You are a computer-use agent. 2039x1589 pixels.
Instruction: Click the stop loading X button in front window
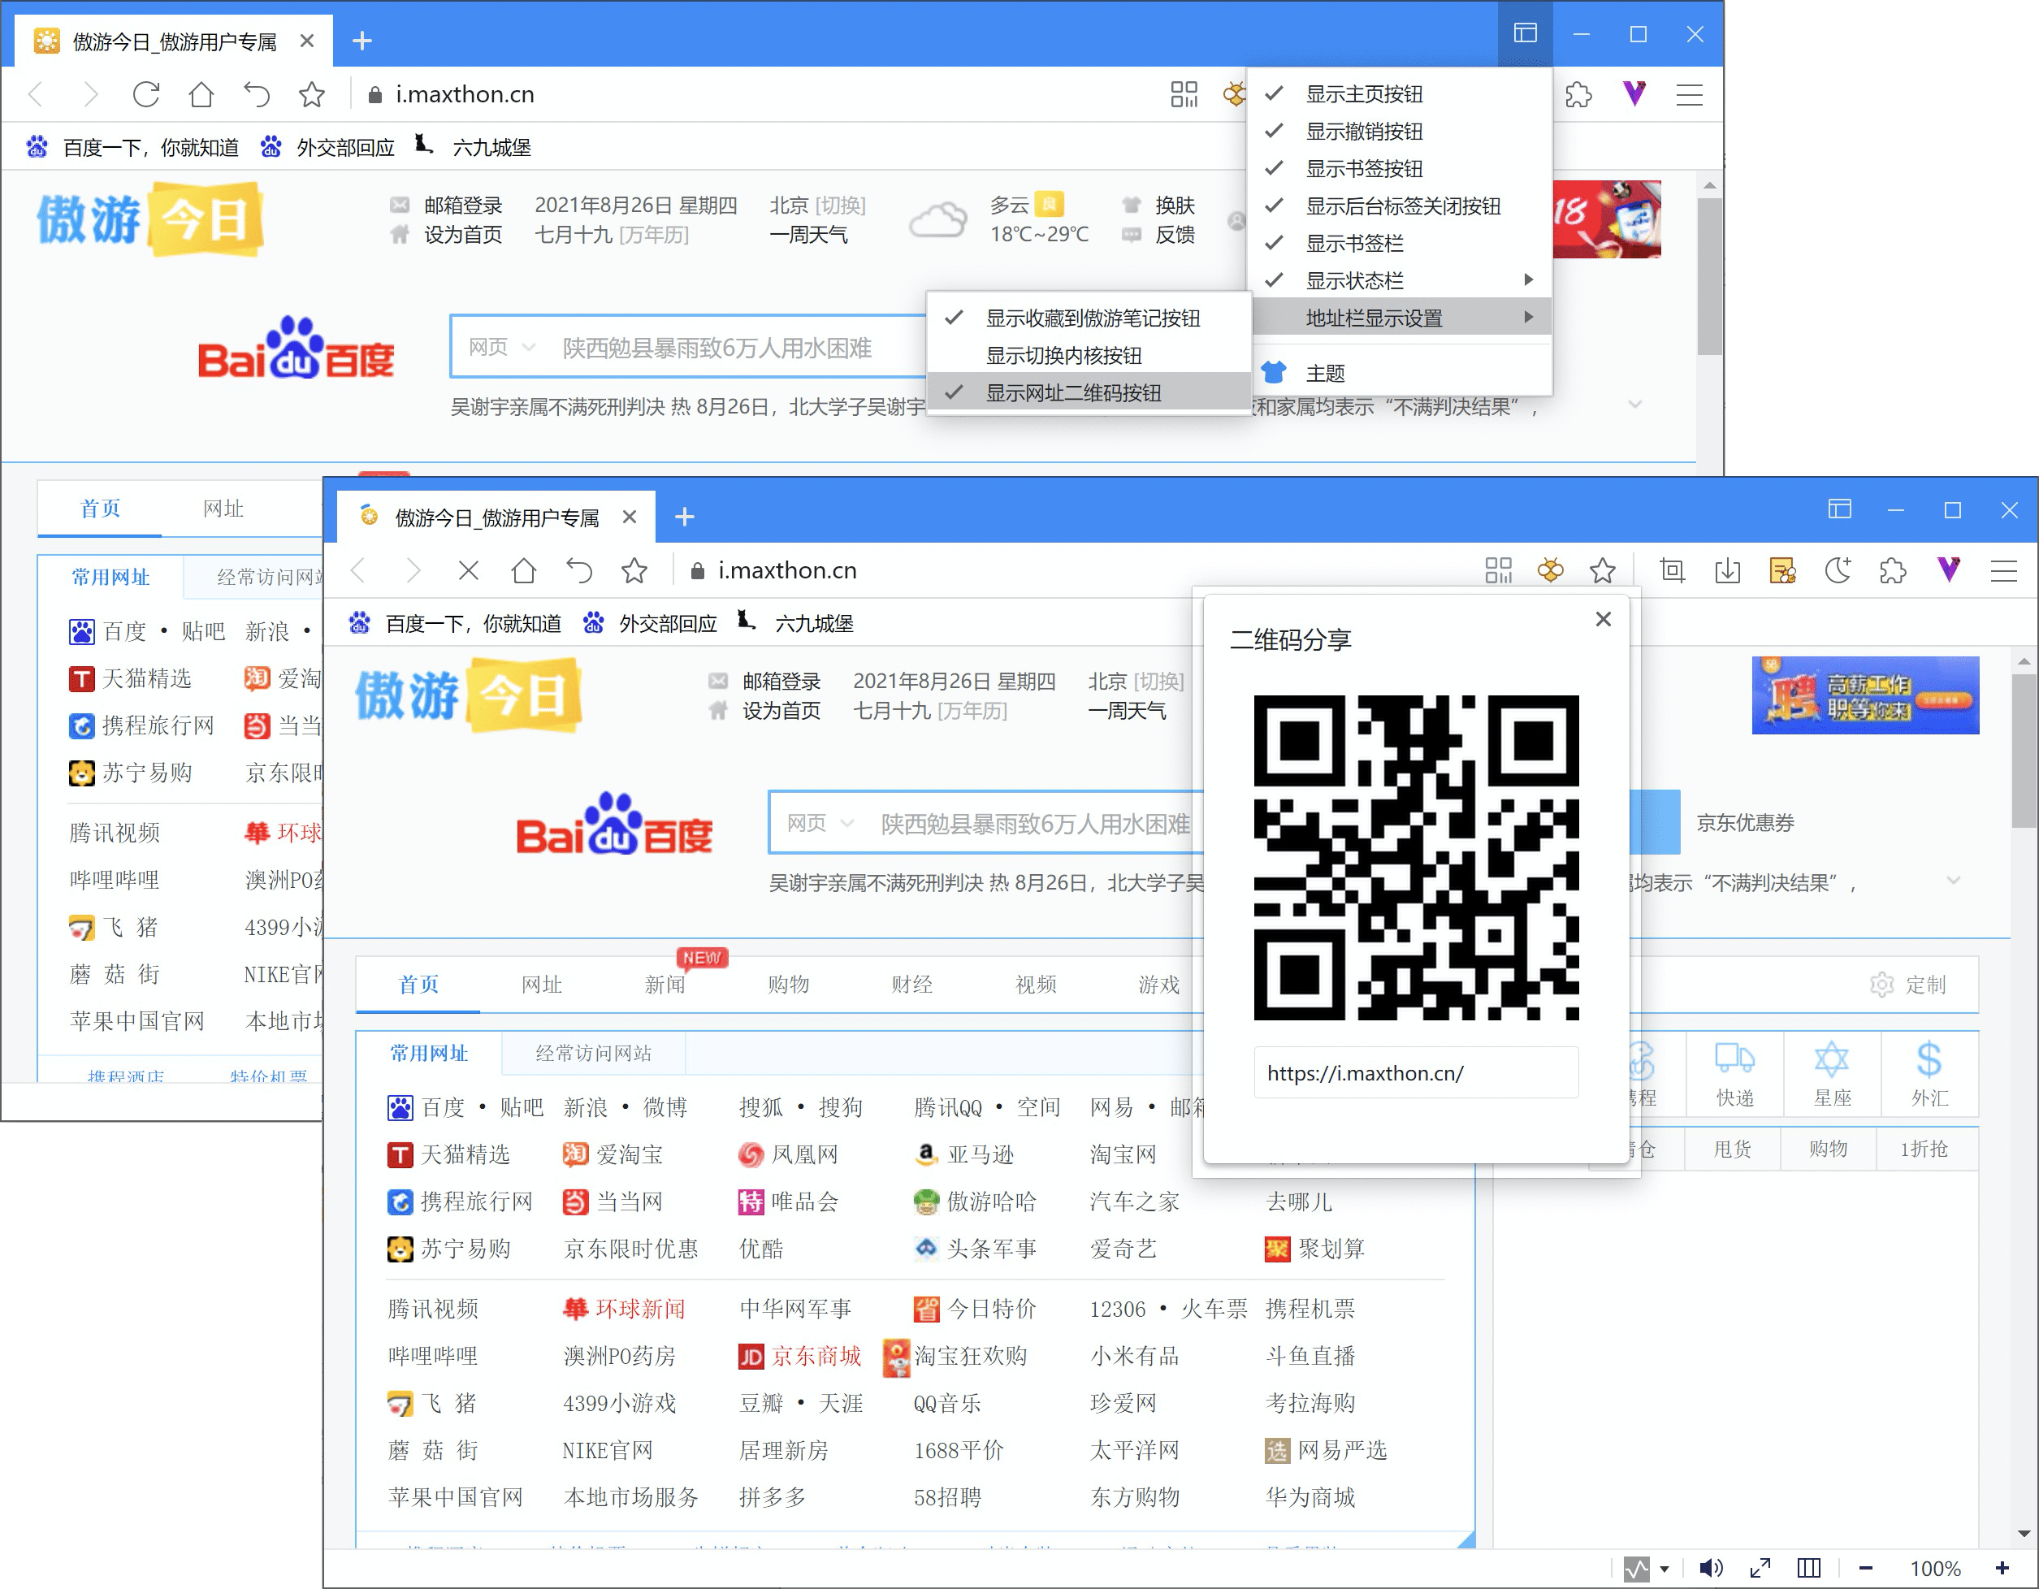pyautogui.click(x=469, y=570)
